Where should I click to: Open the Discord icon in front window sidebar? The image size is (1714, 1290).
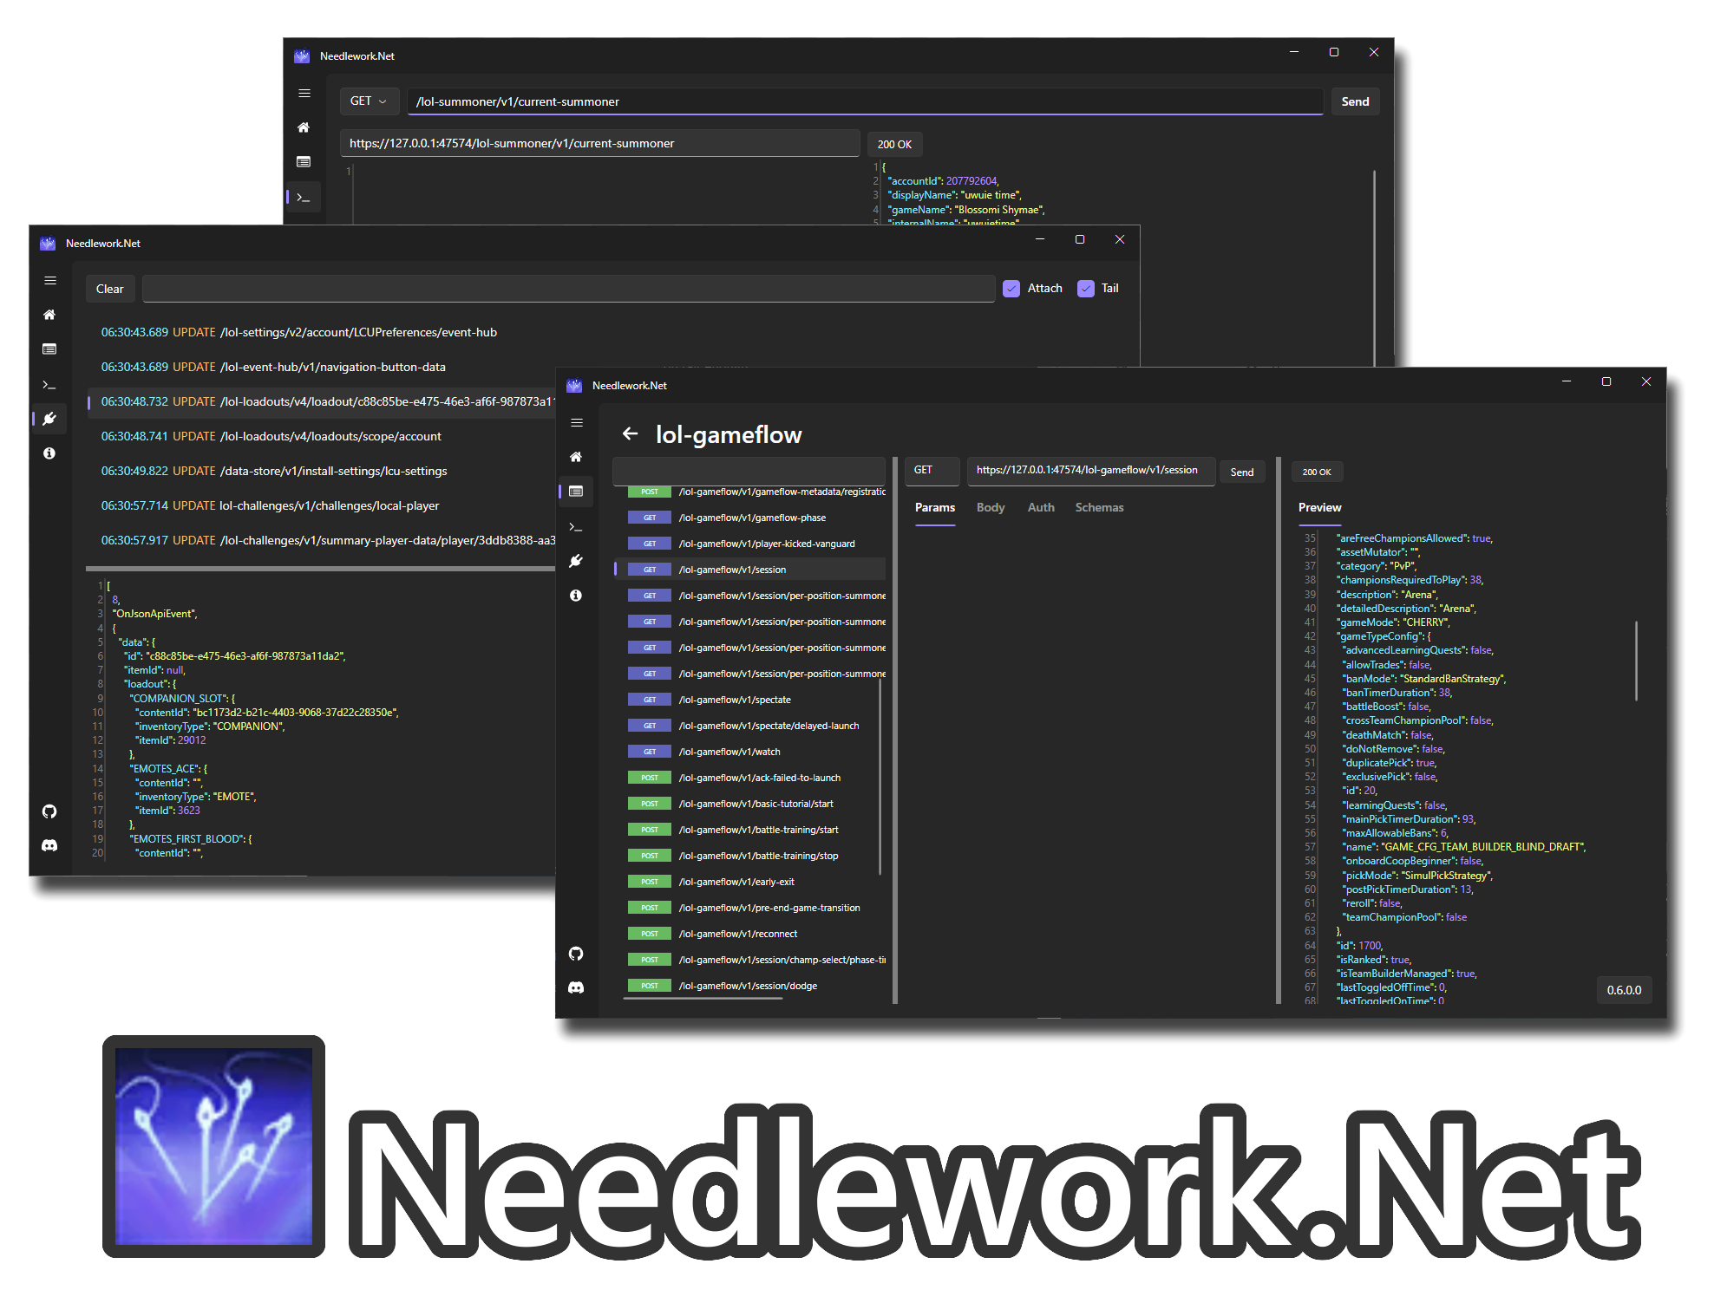point(576,987)
